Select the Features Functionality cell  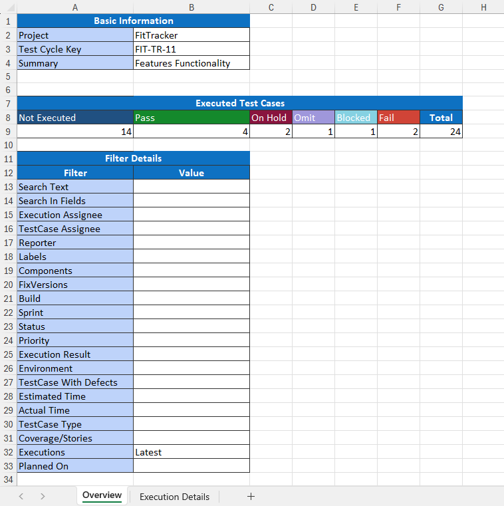point(191,63)
